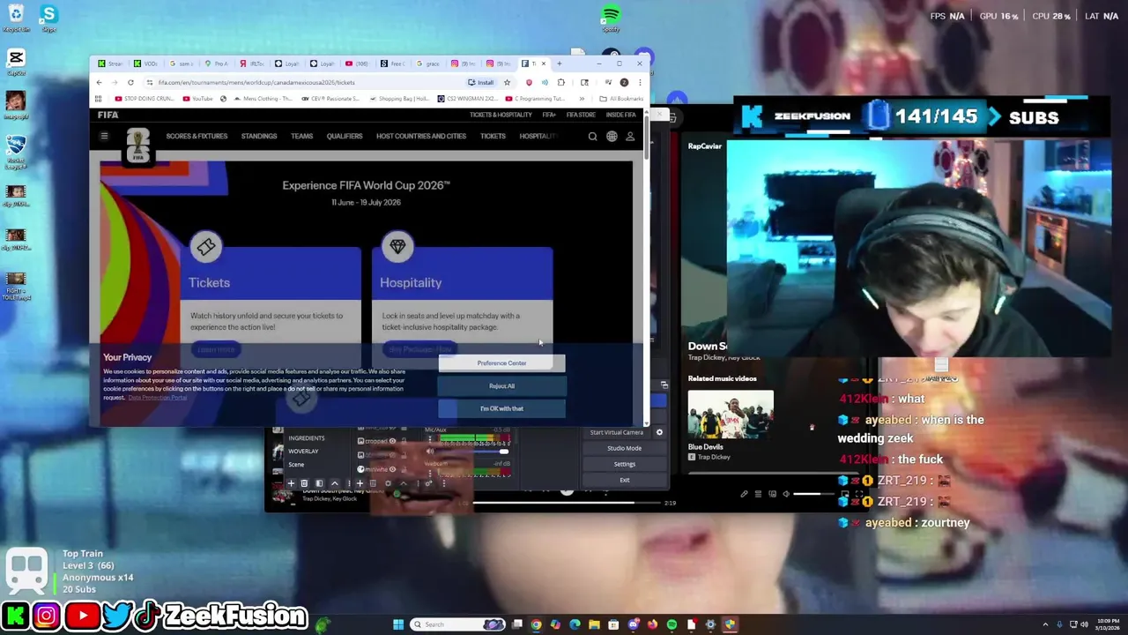Open the FIFA hamburger menu
The height and width of the screenshot is (635, 1128).
pos(104,136)
